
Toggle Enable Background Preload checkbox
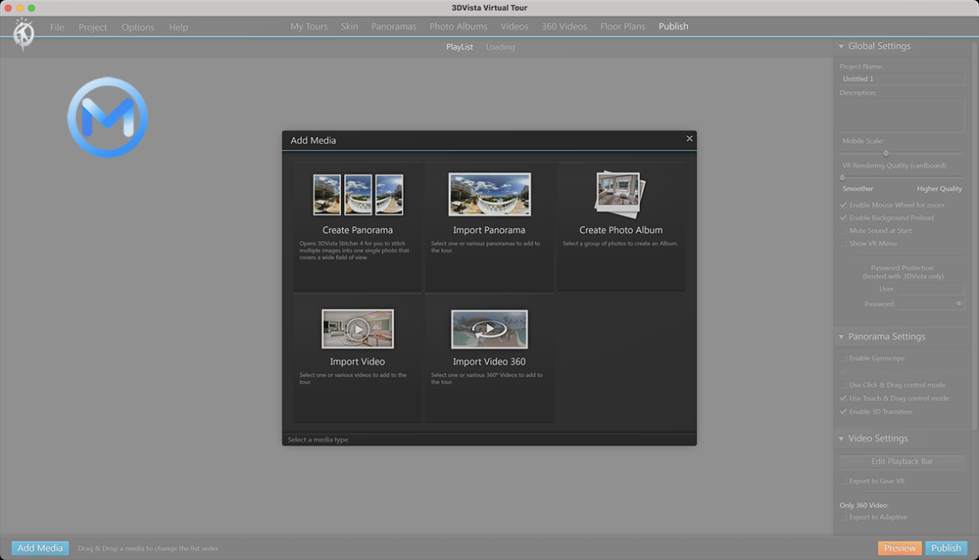pos(843,218)
